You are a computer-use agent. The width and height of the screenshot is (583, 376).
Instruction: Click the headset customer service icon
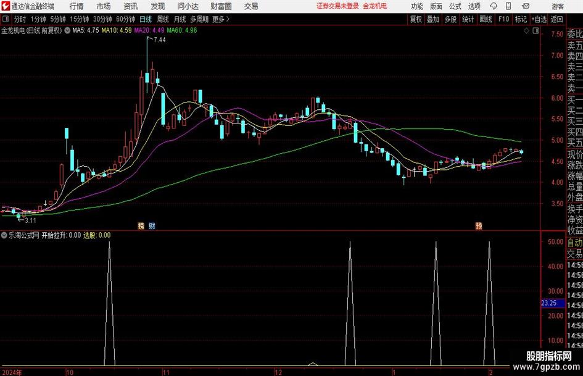click(494, 6)
